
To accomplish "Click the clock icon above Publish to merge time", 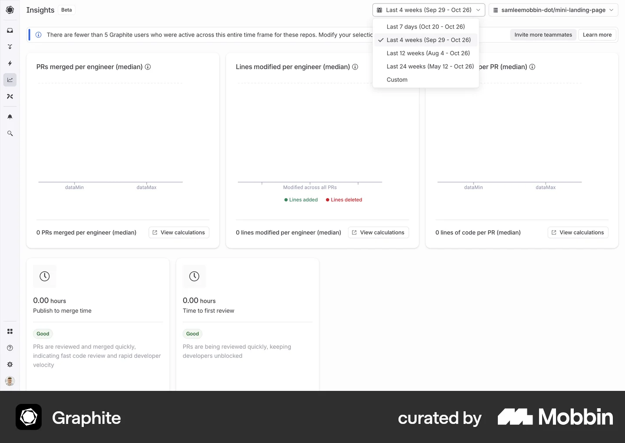I will (45, 276).
